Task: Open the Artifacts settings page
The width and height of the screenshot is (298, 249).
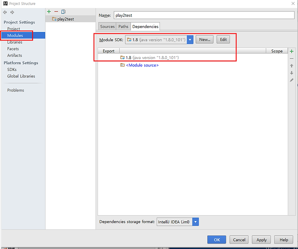Action: [14, 56]
